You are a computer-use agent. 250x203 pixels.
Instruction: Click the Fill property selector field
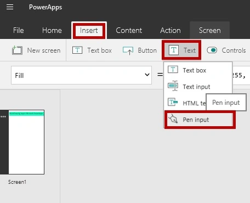point(81,75)
